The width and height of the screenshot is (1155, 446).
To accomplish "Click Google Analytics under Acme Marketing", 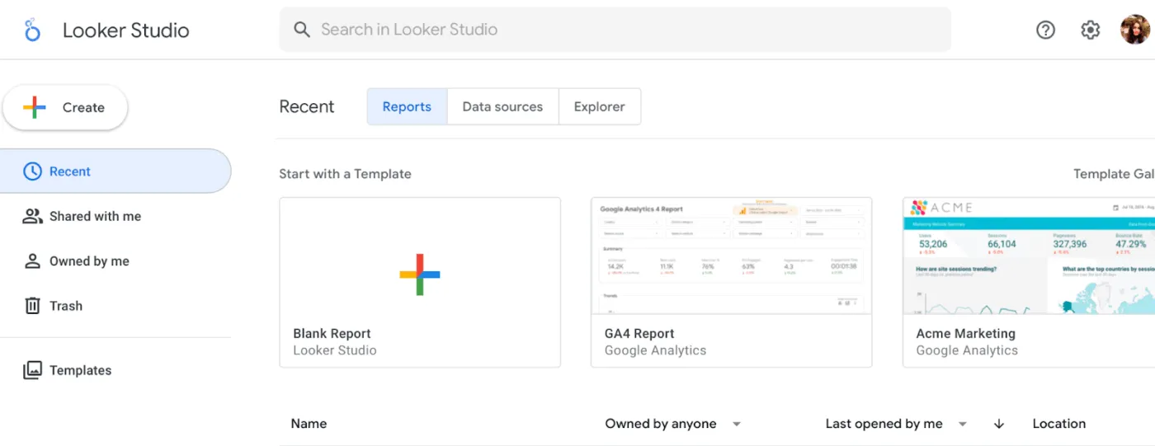I will point(967,350).
